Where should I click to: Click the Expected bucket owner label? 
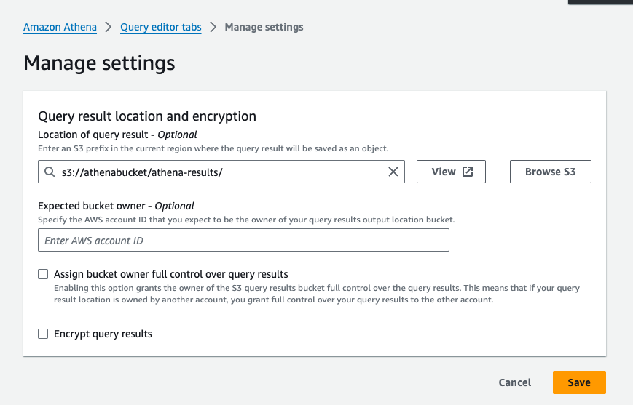click(x=116, y=206)
